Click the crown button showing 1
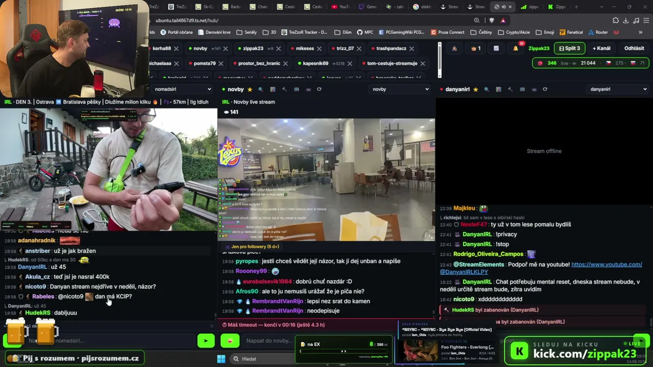 475,48
